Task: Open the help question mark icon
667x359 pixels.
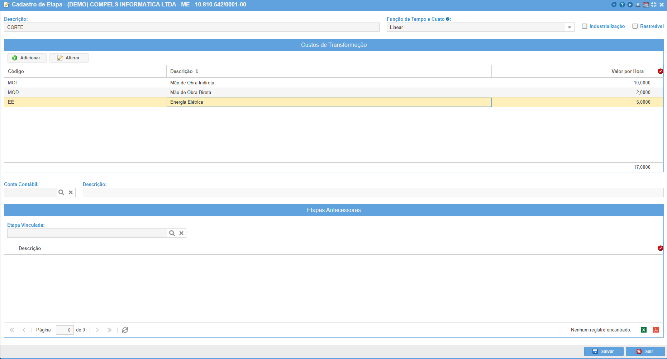Action: click(x=622, y=5)
